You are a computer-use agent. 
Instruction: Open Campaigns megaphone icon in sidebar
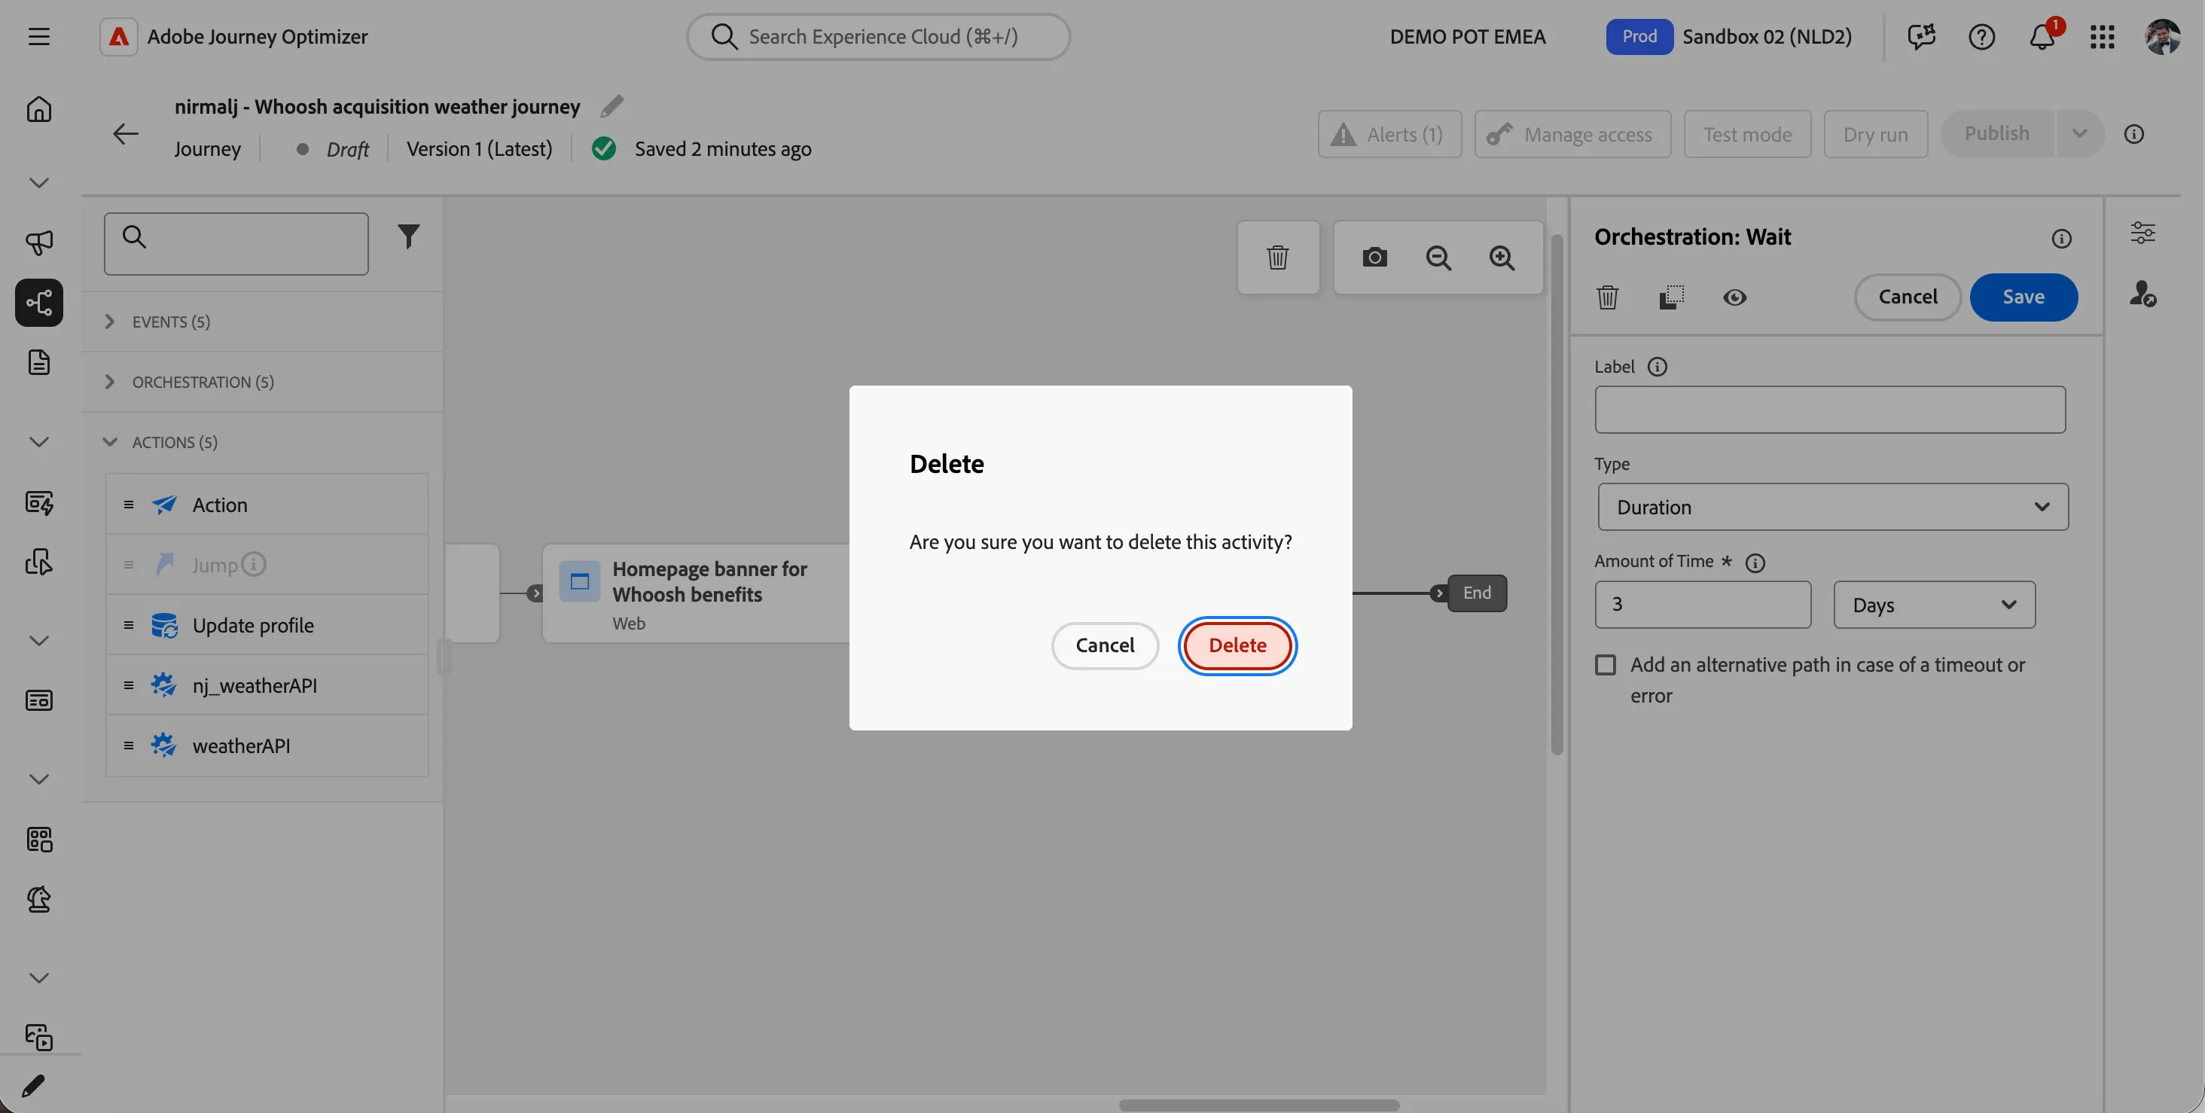(38, 242)
